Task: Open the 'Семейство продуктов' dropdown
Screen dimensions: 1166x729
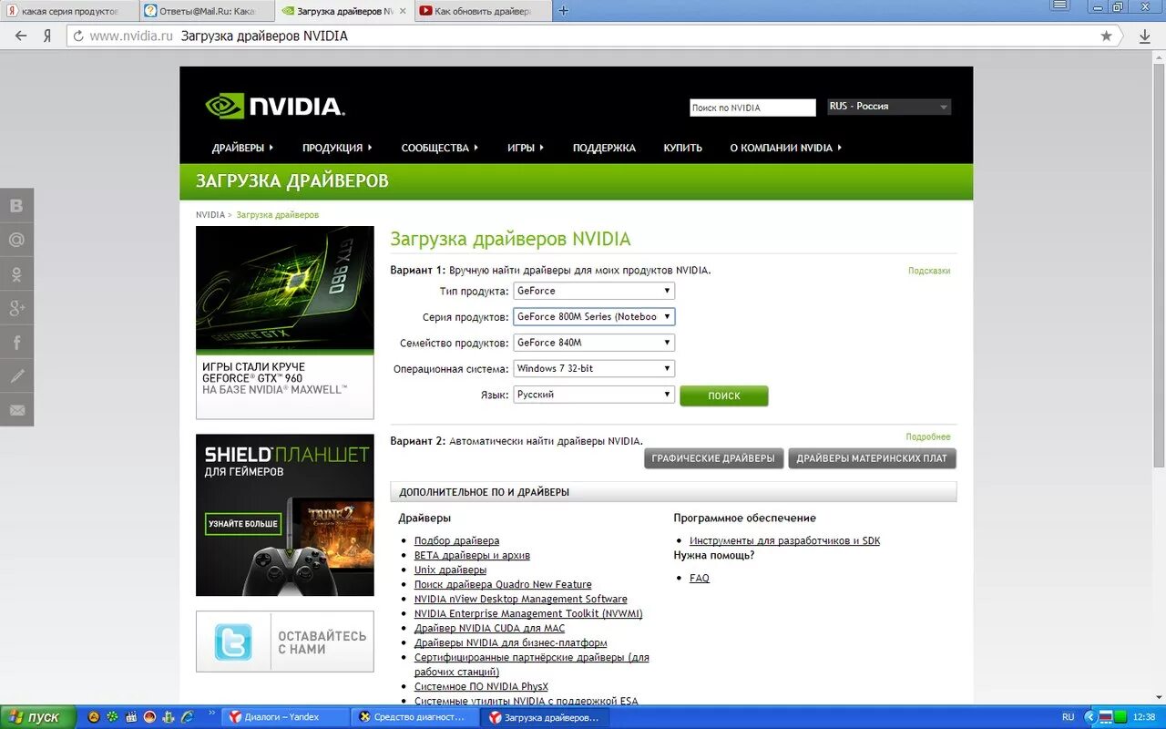Action: (594, 343)
